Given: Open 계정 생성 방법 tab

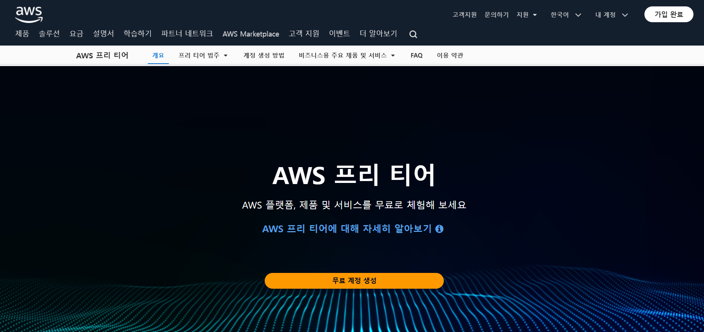Looking at the screenshot, I should [x=264, y=55].
